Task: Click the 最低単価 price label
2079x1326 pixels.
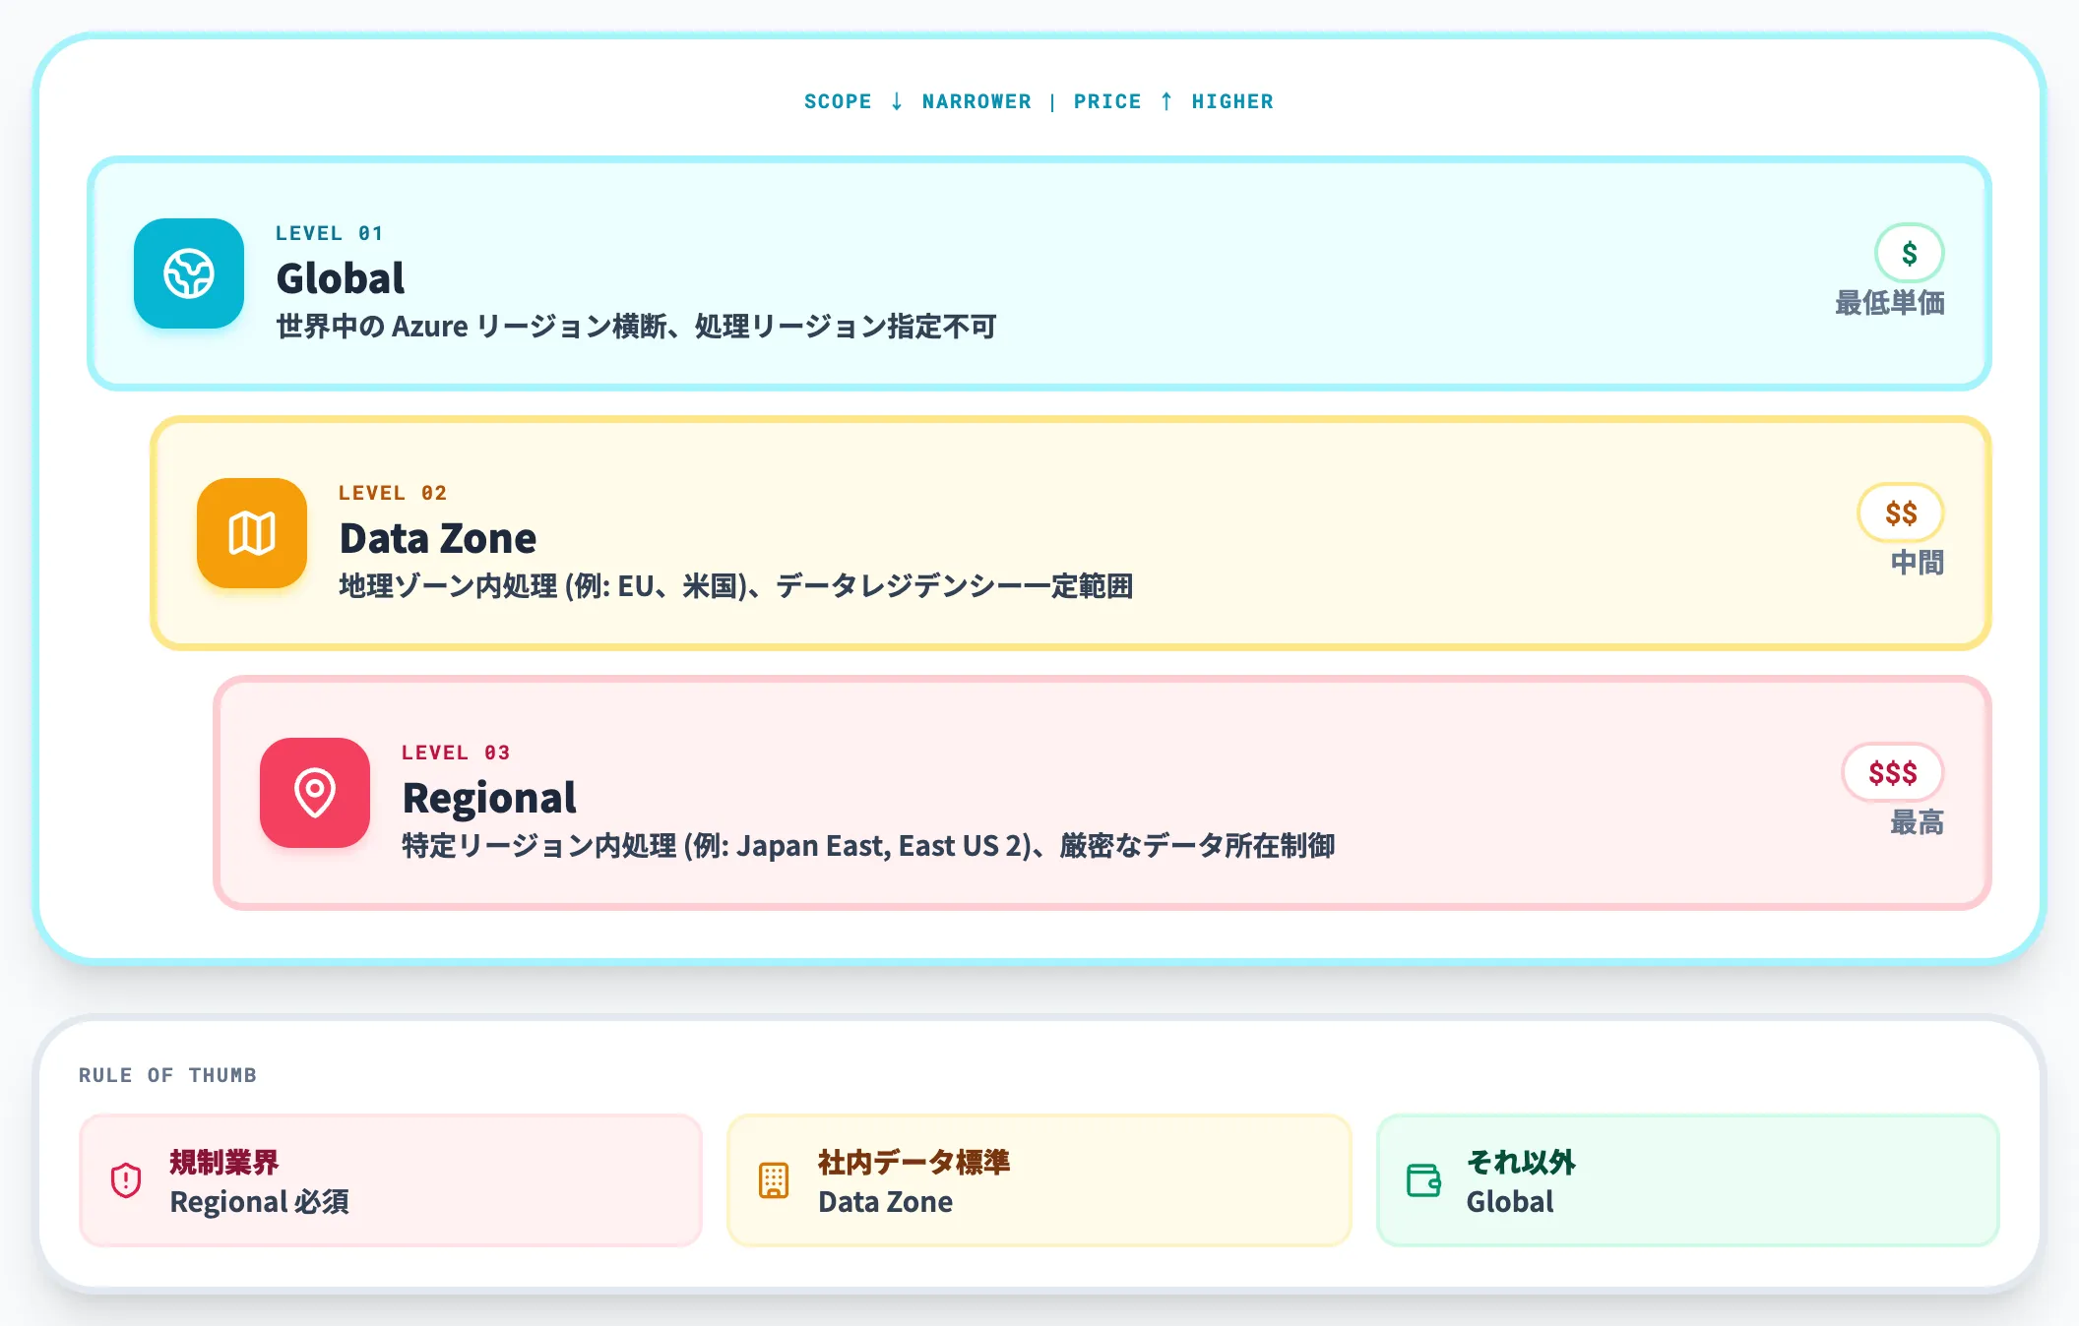Action: (x=1890, y=303)
